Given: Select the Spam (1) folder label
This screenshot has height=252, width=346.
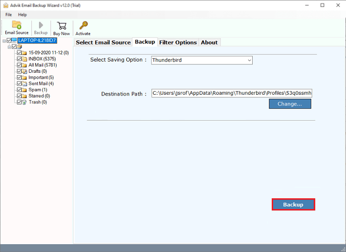Looking at the screenshot, I should point(38,90).
